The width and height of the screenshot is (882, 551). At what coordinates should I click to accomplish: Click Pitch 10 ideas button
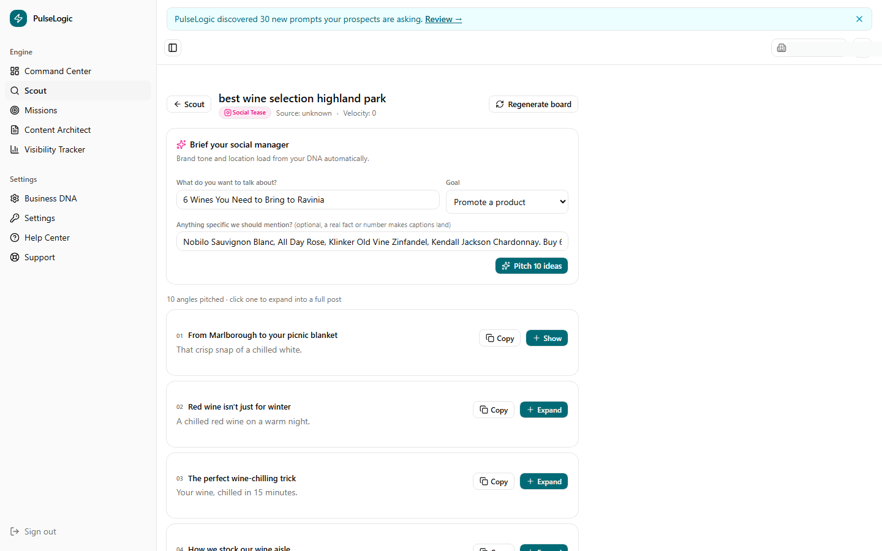[532, 266]
